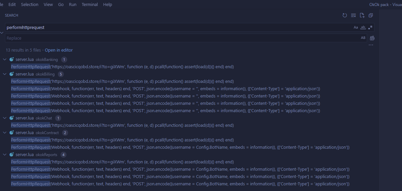Click match count badge '2' on okokContract

(x=65, y=133)
